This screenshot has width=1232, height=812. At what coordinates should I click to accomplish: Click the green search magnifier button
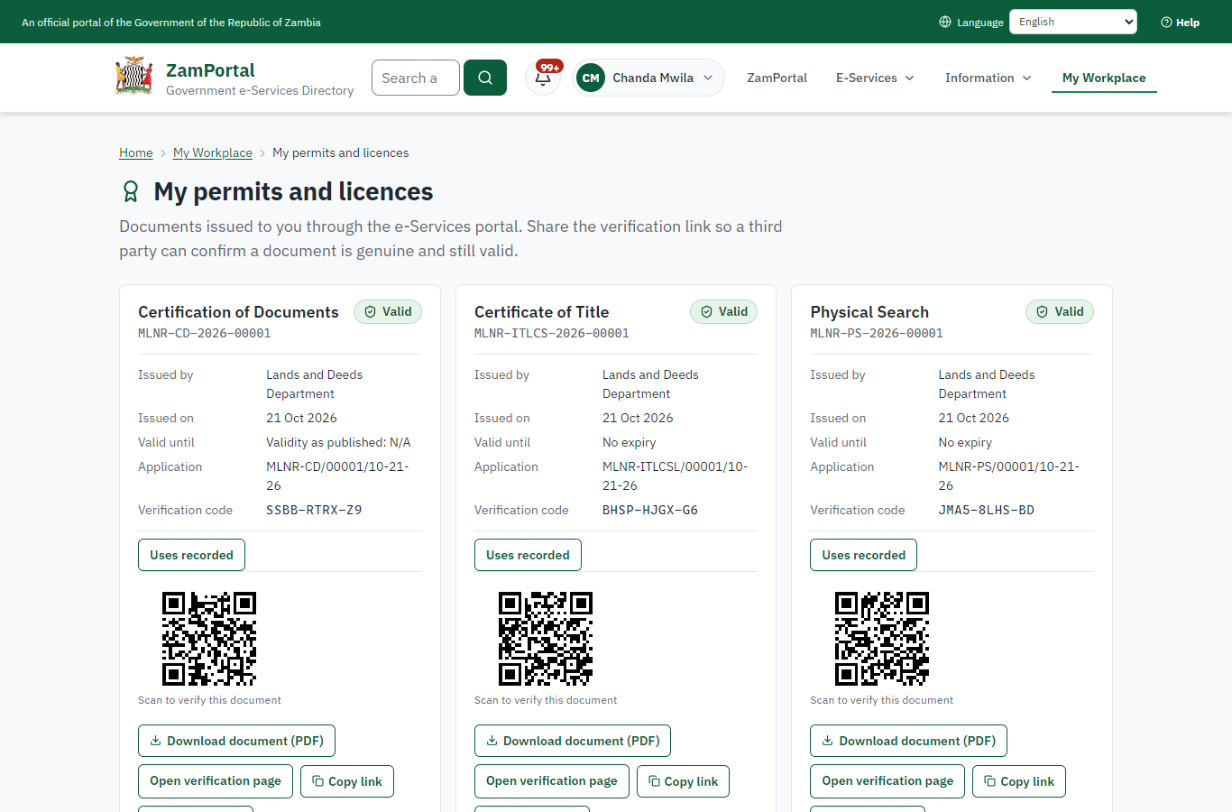[485, 78]
